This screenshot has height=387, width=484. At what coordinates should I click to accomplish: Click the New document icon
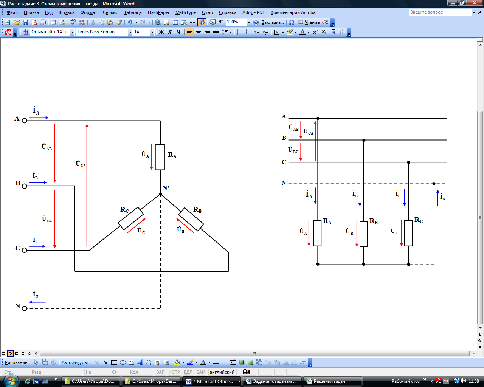coord(8,22)
